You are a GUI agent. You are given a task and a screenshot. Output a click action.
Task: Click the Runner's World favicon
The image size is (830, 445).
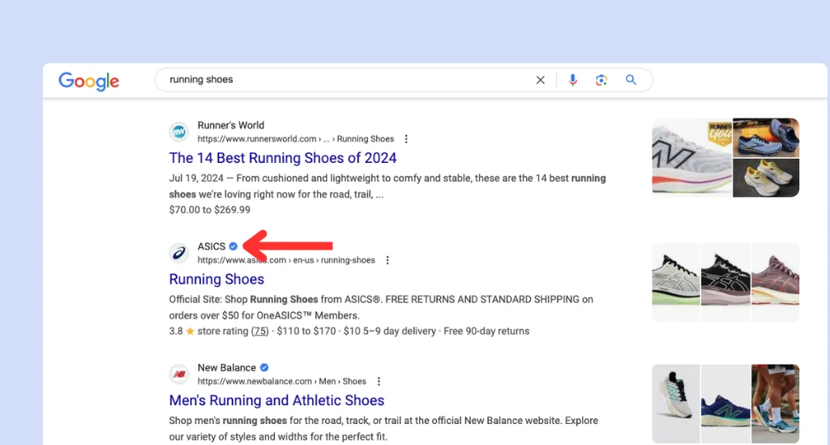tap(179, 132)
